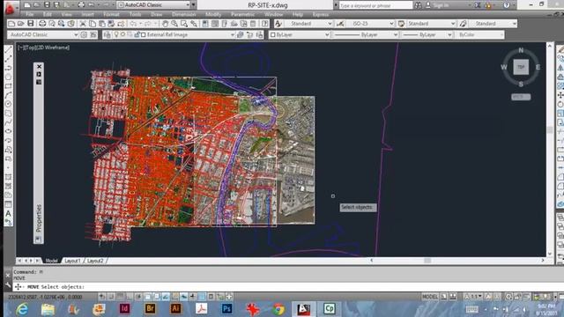Toggle Object Snap in status bar
Viewport: 564px width, 317px height.
(x=147, y=297)
